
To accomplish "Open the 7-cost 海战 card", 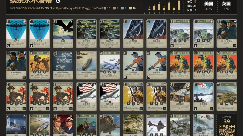I will click(x=16, y=125).
